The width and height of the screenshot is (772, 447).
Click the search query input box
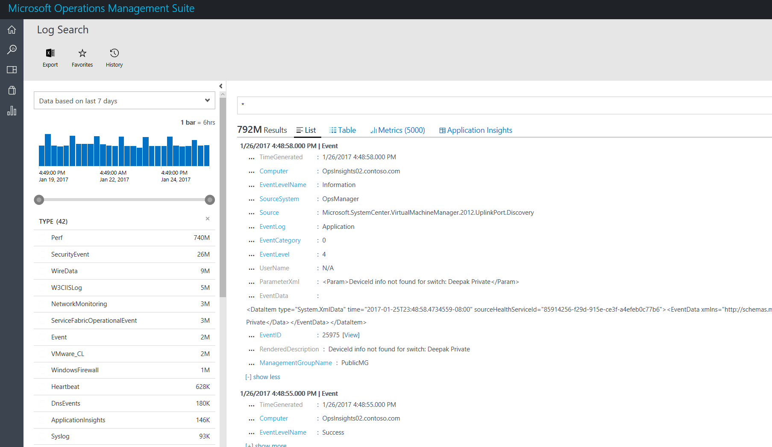(504, 105)
